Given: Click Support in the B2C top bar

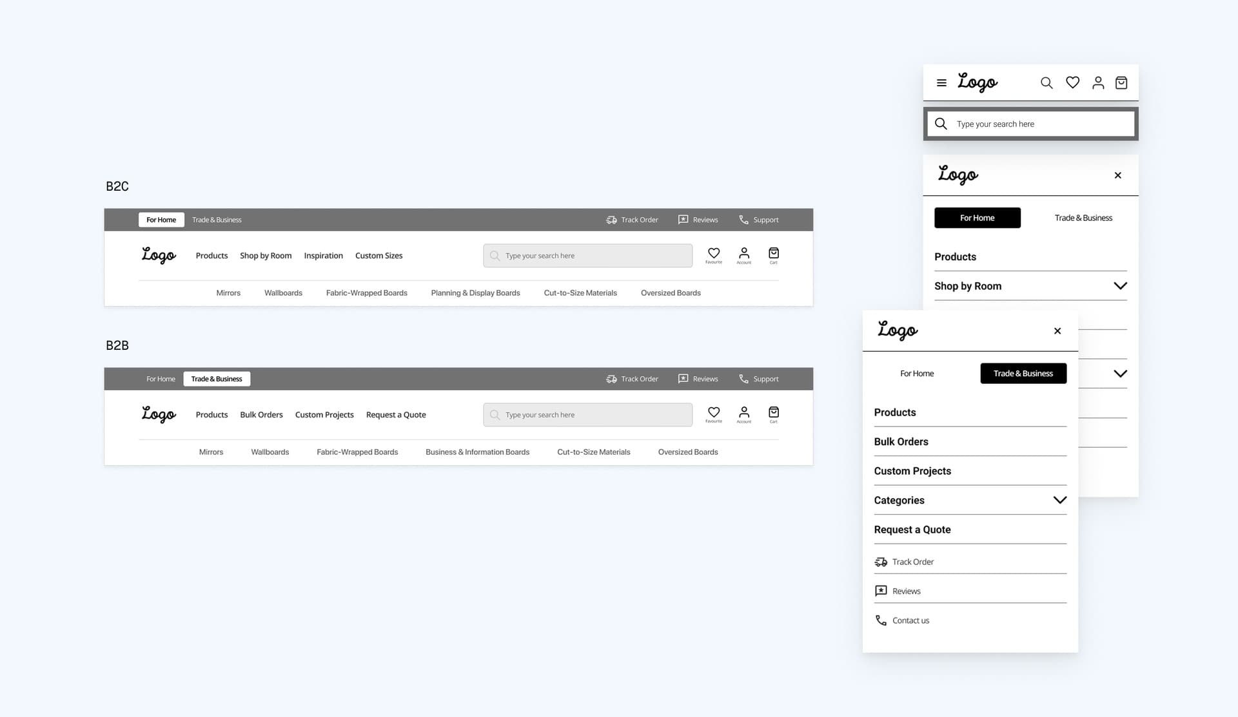Looking at the screenshot, I should [758, 220].
